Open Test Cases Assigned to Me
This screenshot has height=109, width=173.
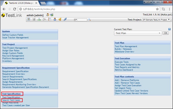tap(128, 65)
